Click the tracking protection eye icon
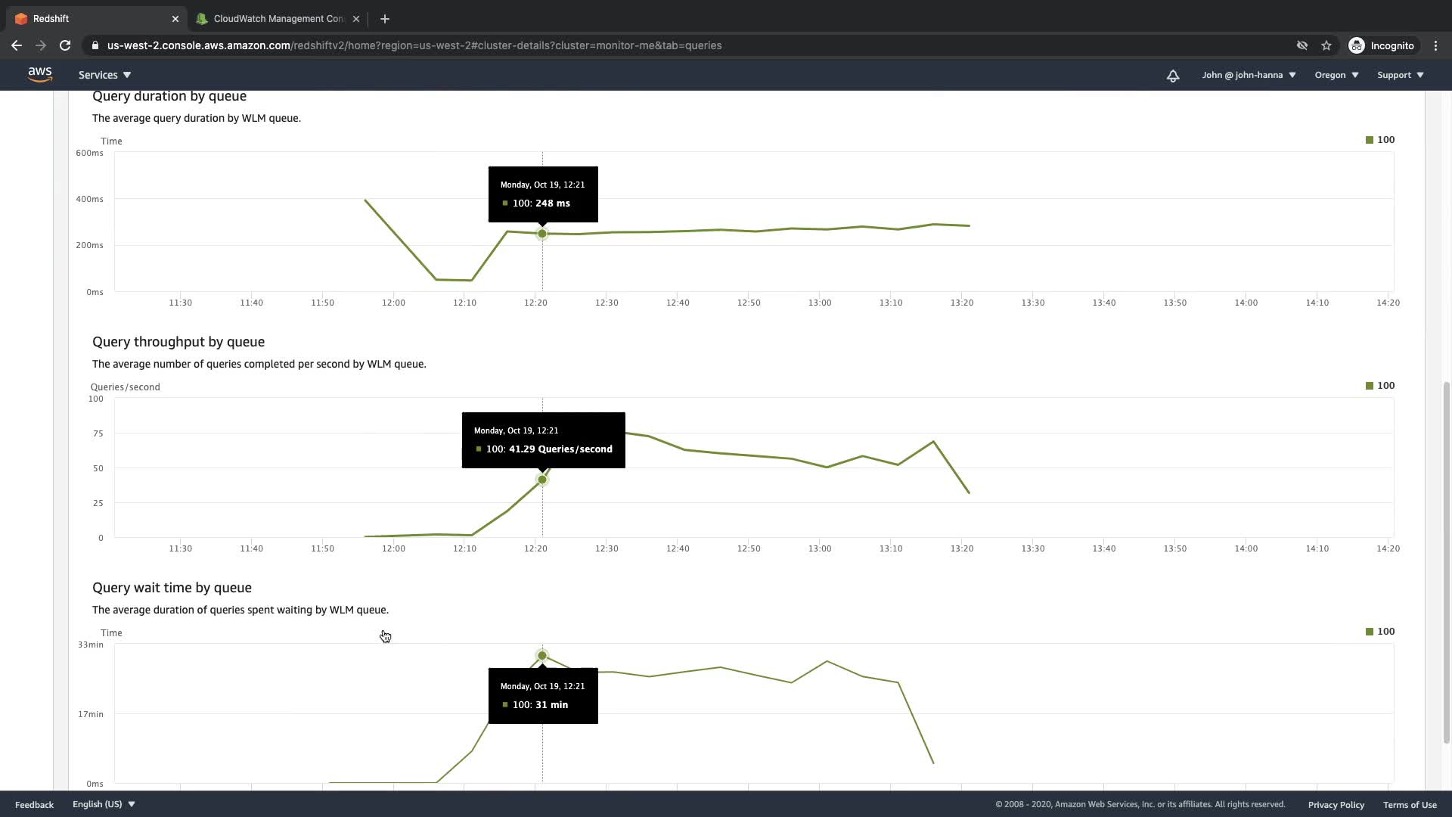This screenshot has height=817, width=1452. pyautogui.click(x=1302, y=45)
